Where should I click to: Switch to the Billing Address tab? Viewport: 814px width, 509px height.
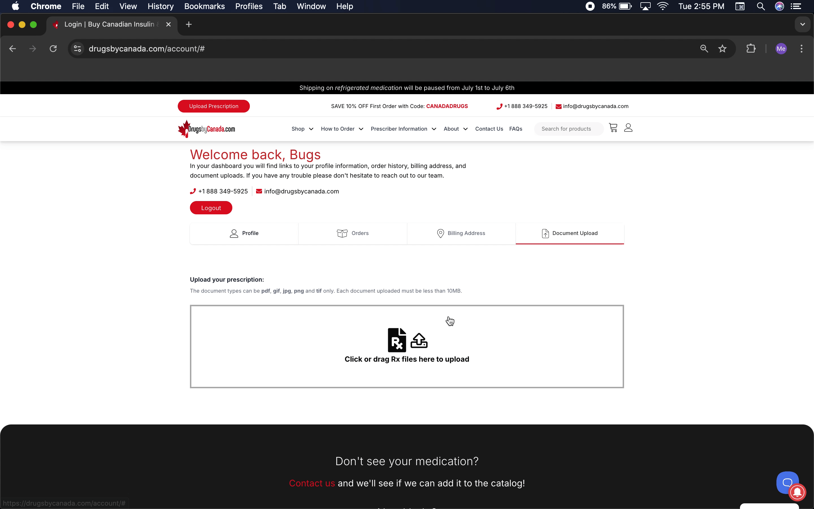click(x=461, y=233)
